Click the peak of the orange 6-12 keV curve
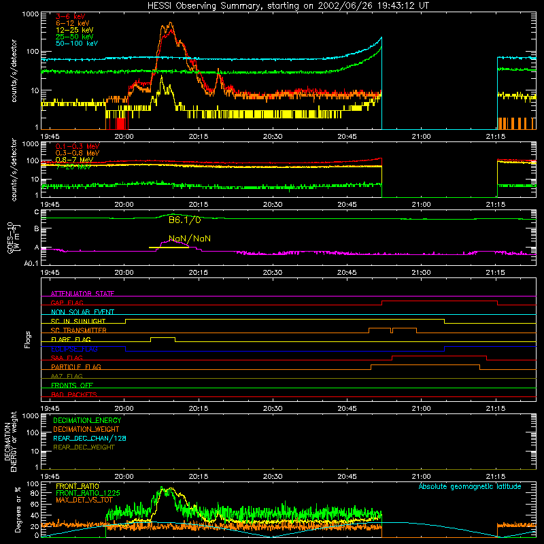 pos(170,23)
